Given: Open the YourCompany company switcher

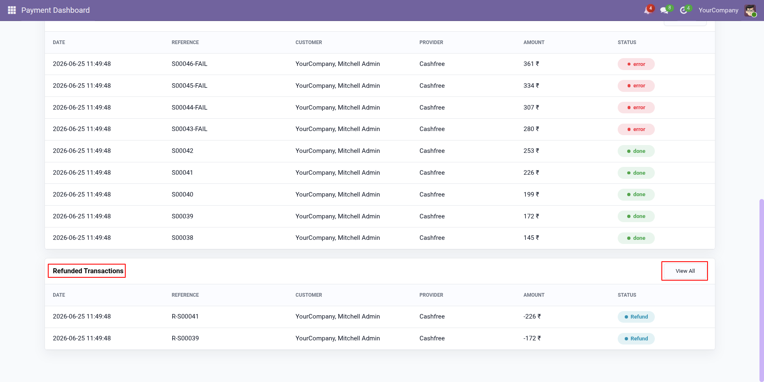Looking at the screenshot, I should (718, 10).
